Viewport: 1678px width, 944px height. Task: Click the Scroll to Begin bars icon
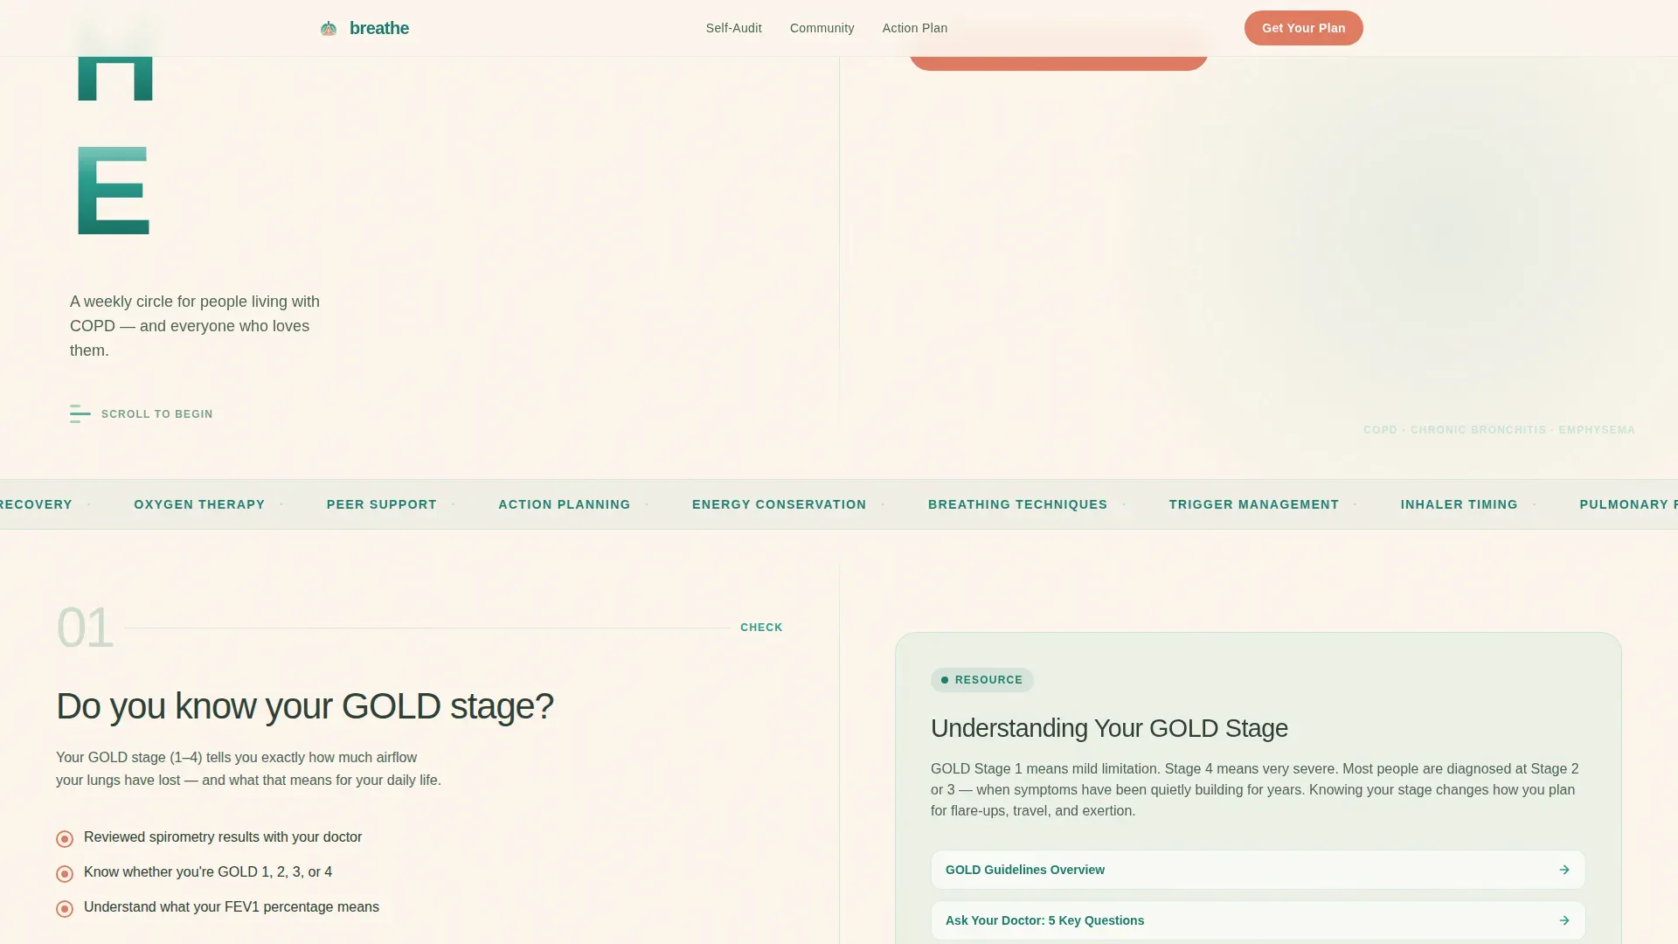[x=80, y=413]
